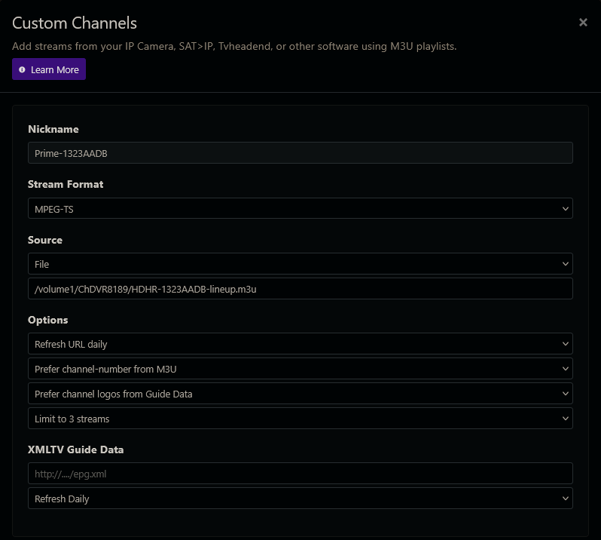Close the Custom Channels dialog

(x=583, y=23)
